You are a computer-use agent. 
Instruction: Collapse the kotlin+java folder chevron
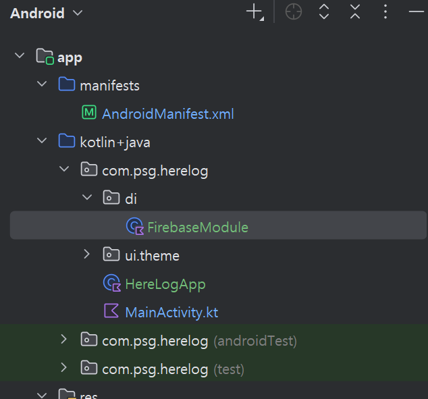pos(42,141)
